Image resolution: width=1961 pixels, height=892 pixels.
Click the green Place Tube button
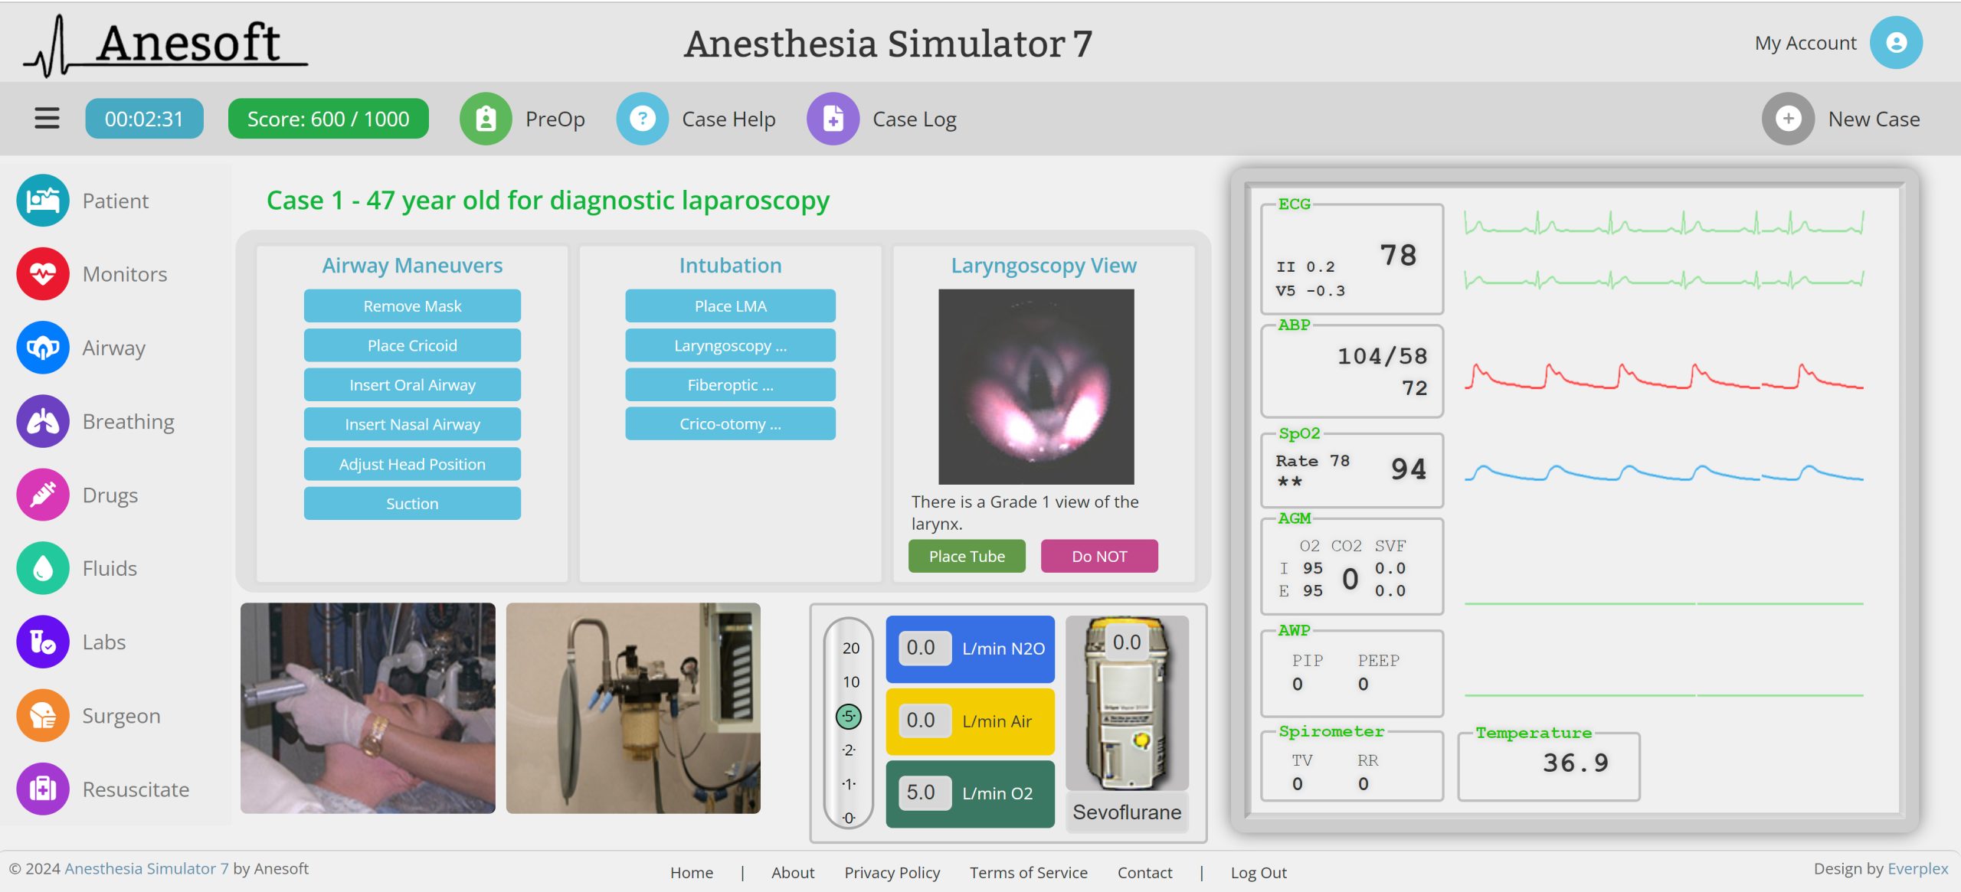[x=967, y=556]
